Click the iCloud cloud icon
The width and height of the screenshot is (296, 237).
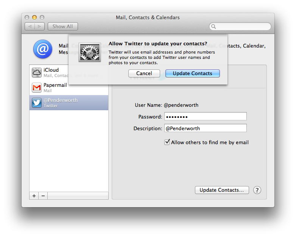pos(37,72)
